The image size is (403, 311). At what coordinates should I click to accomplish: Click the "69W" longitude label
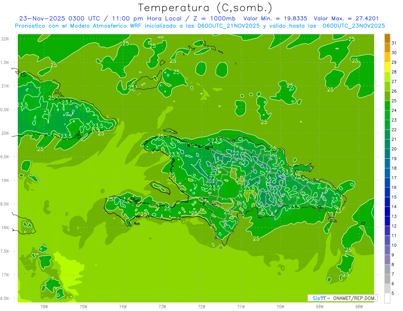(x=320, y=306)
